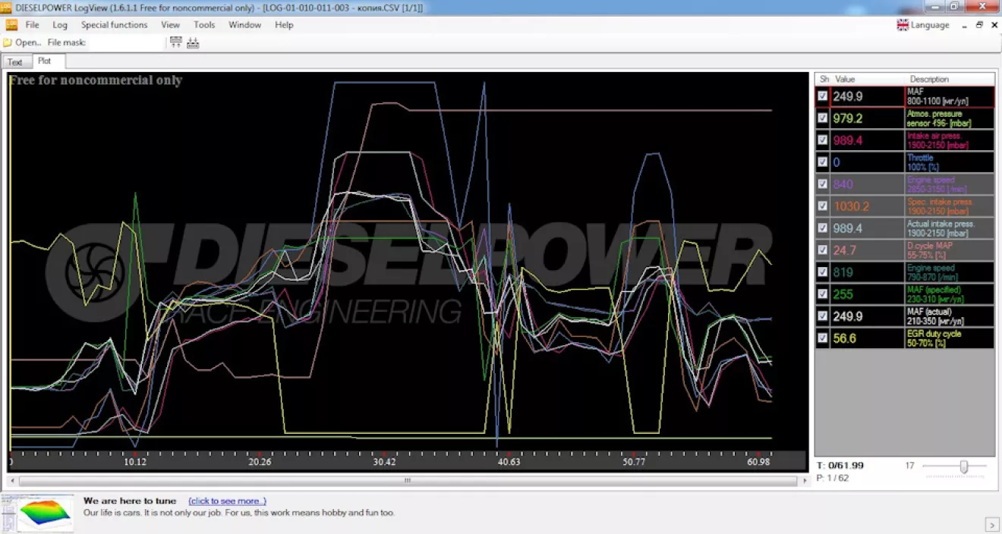Select EGR duty cycle value 56.6
This screenshot has width=1002, height=534.
[868, 338]
